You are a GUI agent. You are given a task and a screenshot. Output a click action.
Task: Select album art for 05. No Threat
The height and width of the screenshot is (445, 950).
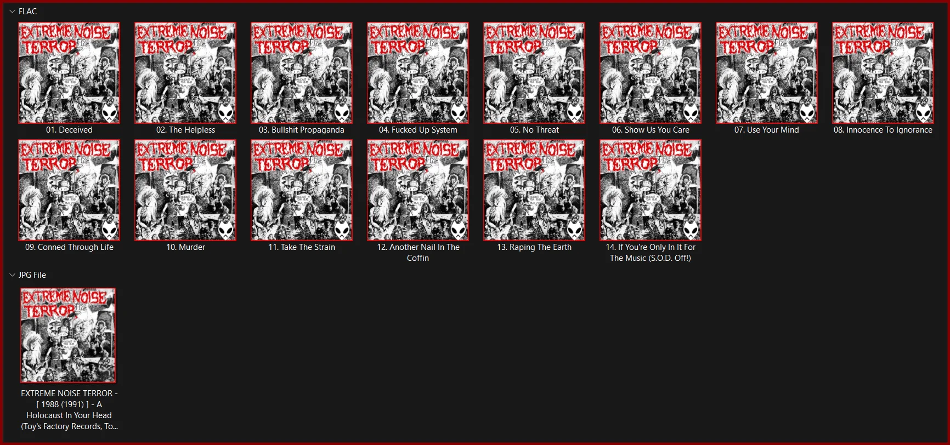534,73
